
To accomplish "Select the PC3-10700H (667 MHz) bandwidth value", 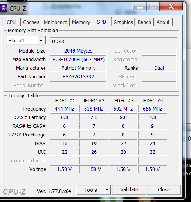I will 78,60.
